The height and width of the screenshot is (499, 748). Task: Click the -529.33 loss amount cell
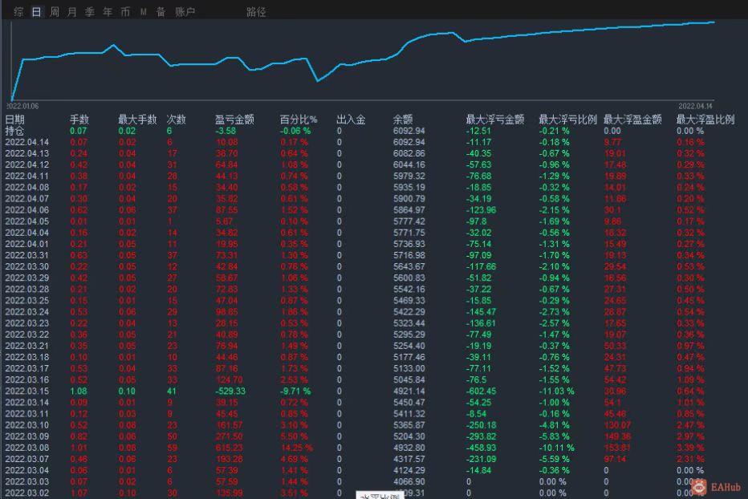(x=230, y=391)
